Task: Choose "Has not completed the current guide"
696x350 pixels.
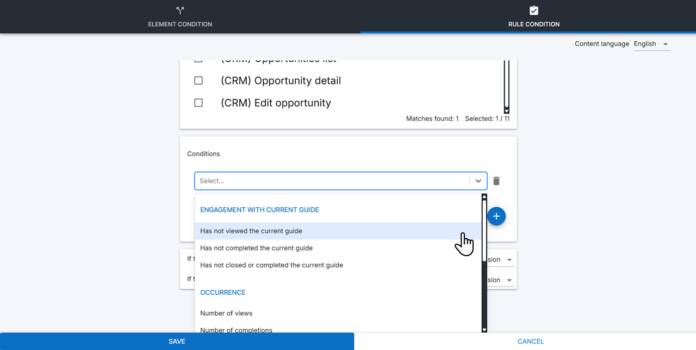Action: (x=256, y=248)
